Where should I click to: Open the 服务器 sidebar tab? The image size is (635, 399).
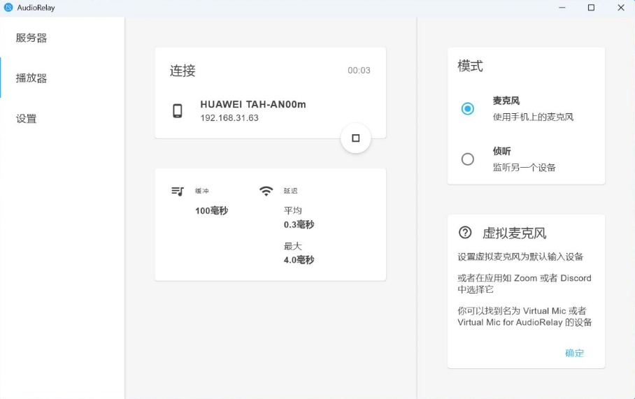[62, 38]
